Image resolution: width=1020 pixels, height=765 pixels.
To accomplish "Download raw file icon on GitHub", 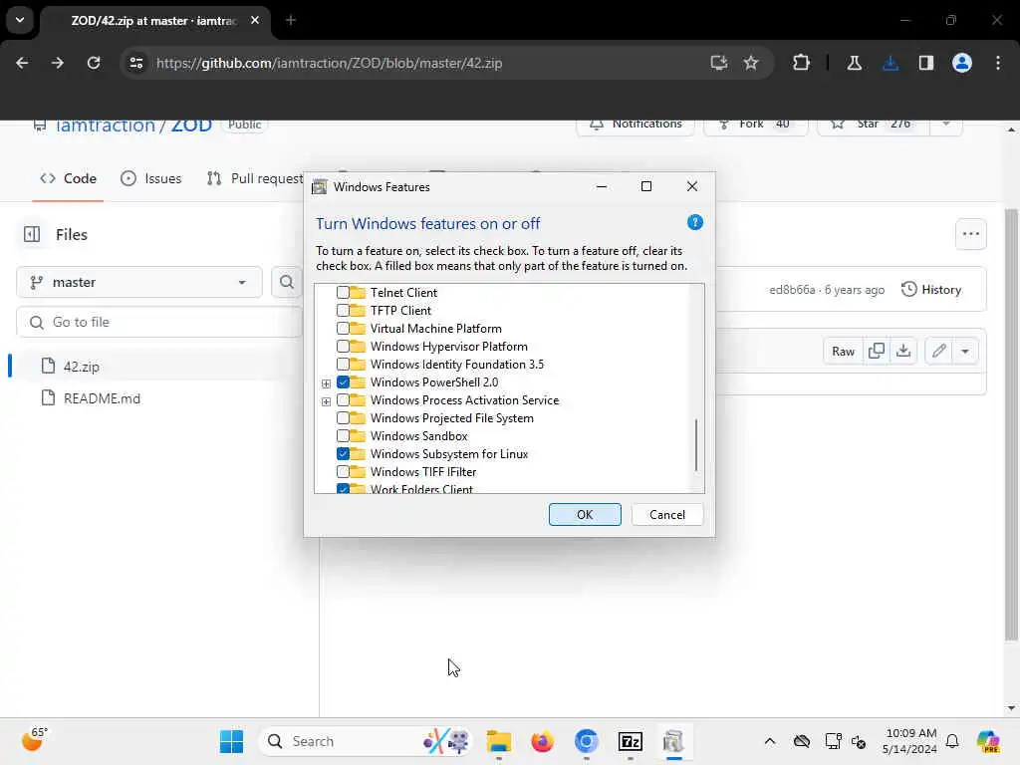I will point(902,352).
